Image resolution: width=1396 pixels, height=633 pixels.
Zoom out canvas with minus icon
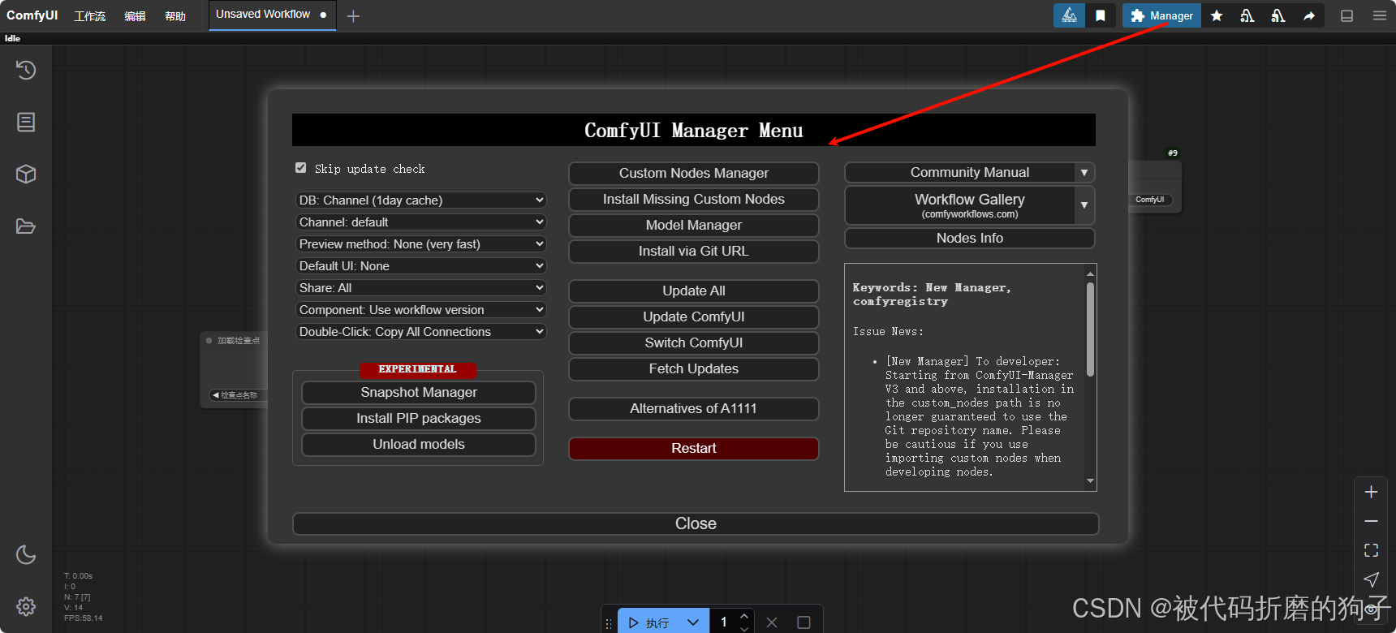(x=1371, y=521)
